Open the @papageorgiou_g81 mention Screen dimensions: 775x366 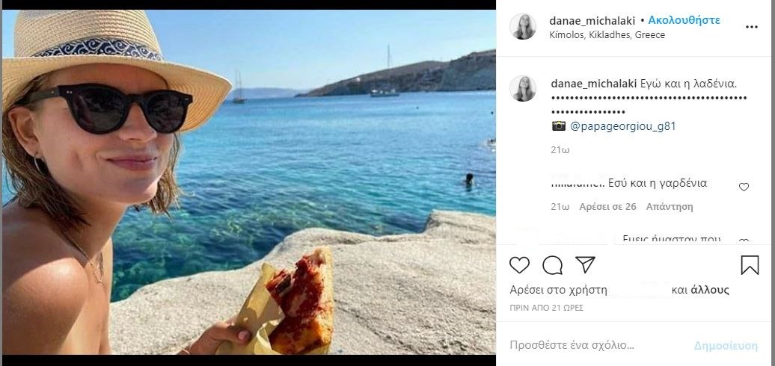[x=623, y=126]
